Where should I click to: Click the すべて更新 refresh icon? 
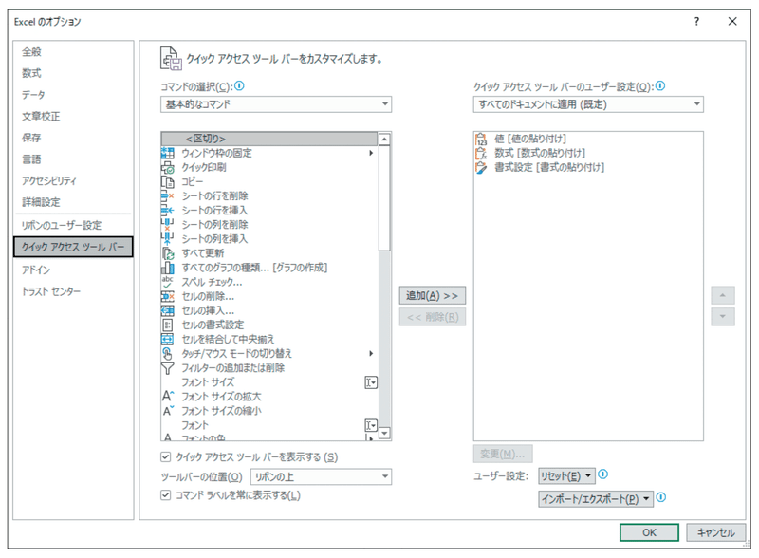168,253
